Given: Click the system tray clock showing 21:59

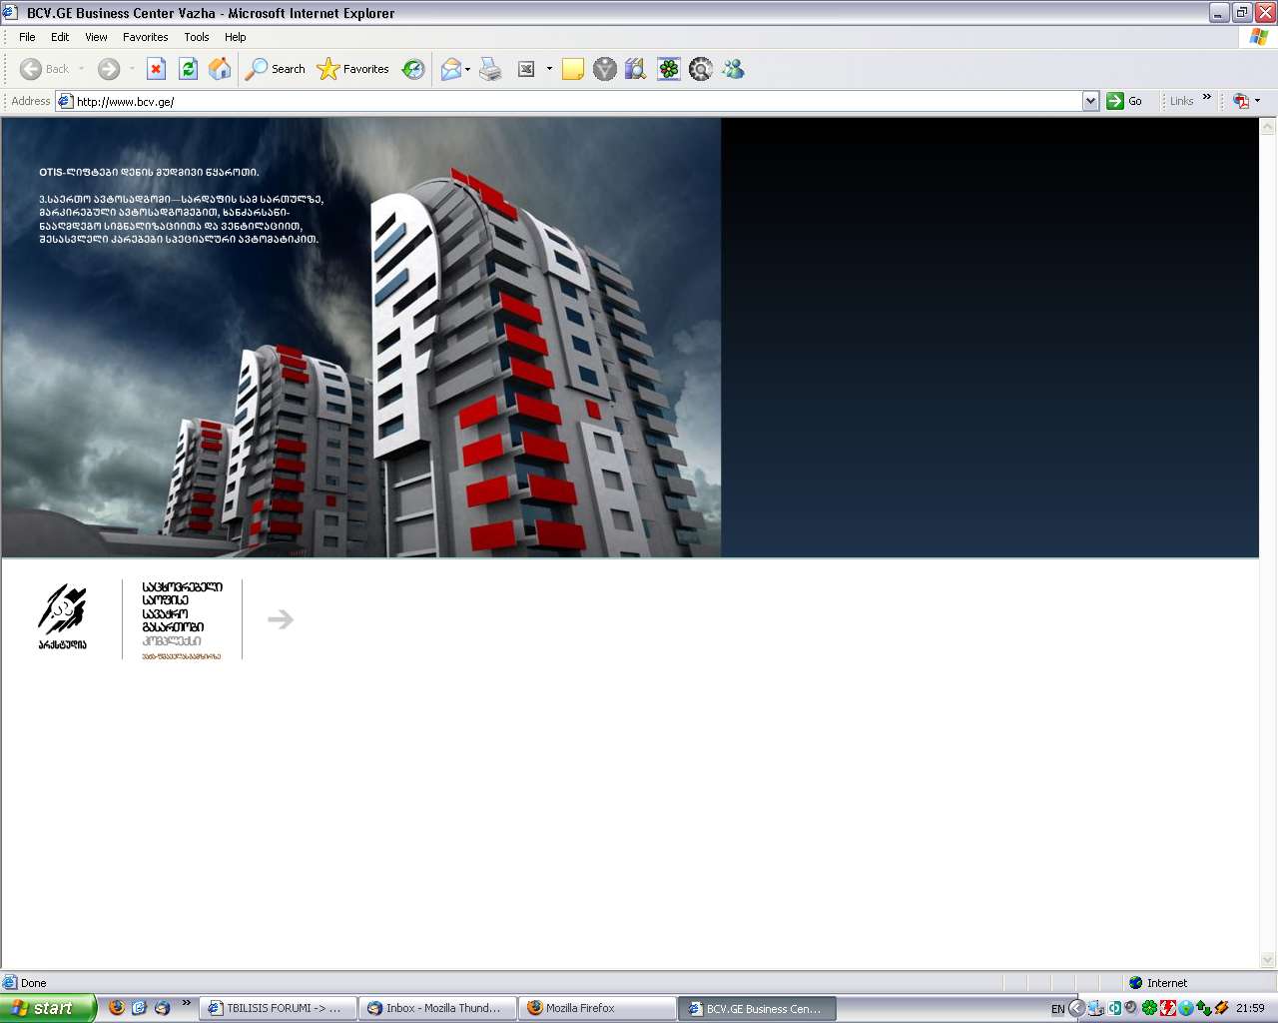Looking at the screenshot, I should click(x=1250, y=1008).
